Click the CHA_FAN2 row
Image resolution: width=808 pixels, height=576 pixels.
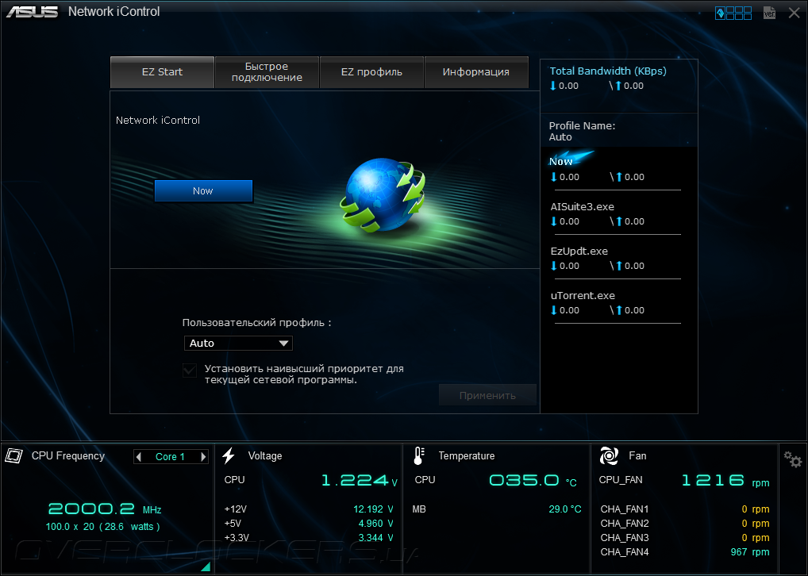(x=685, y=524)
